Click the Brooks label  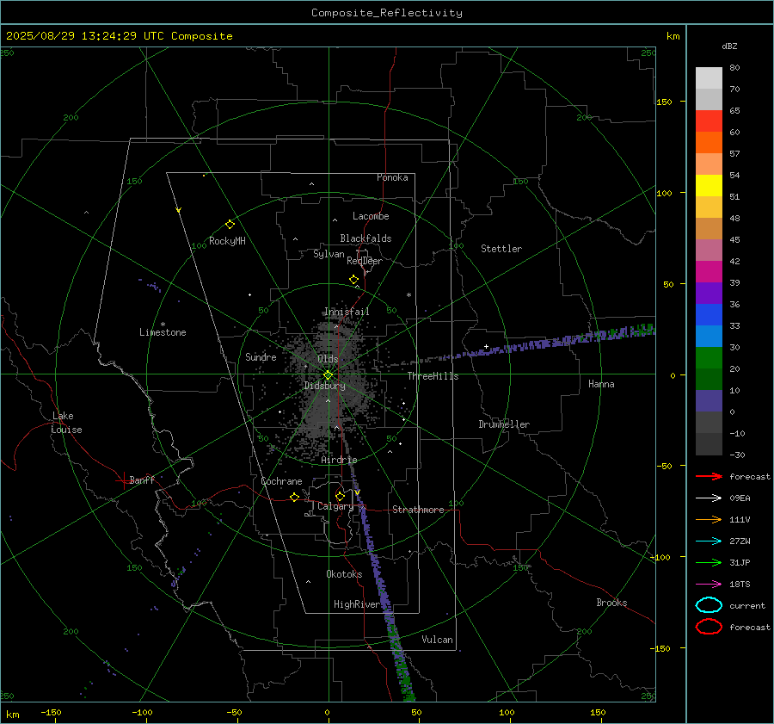611,603
